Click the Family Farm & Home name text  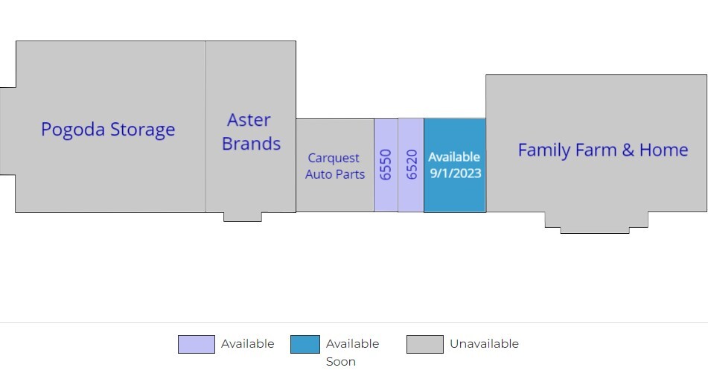[602, 150]
